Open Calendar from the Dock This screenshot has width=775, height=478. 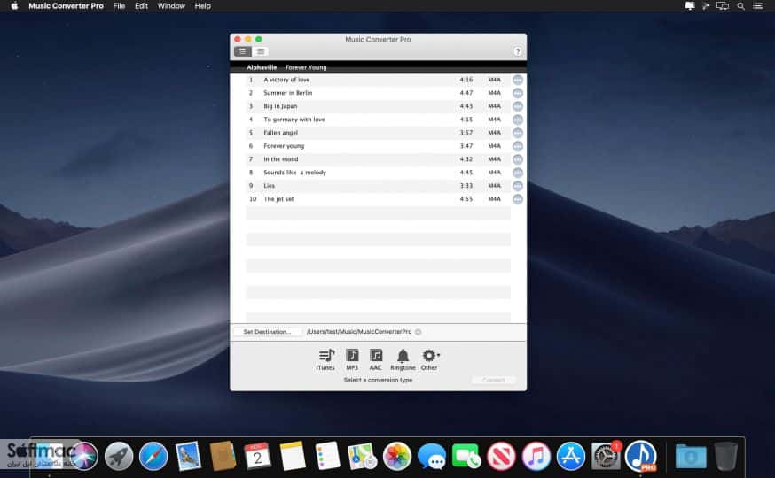(x=257, y=455)
